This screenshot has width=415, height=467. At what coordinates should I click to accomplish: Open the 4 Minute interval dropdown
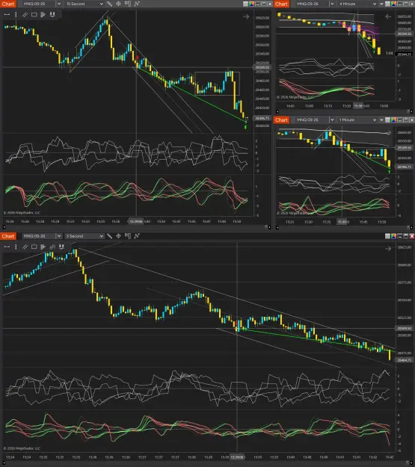pos(357,4)
